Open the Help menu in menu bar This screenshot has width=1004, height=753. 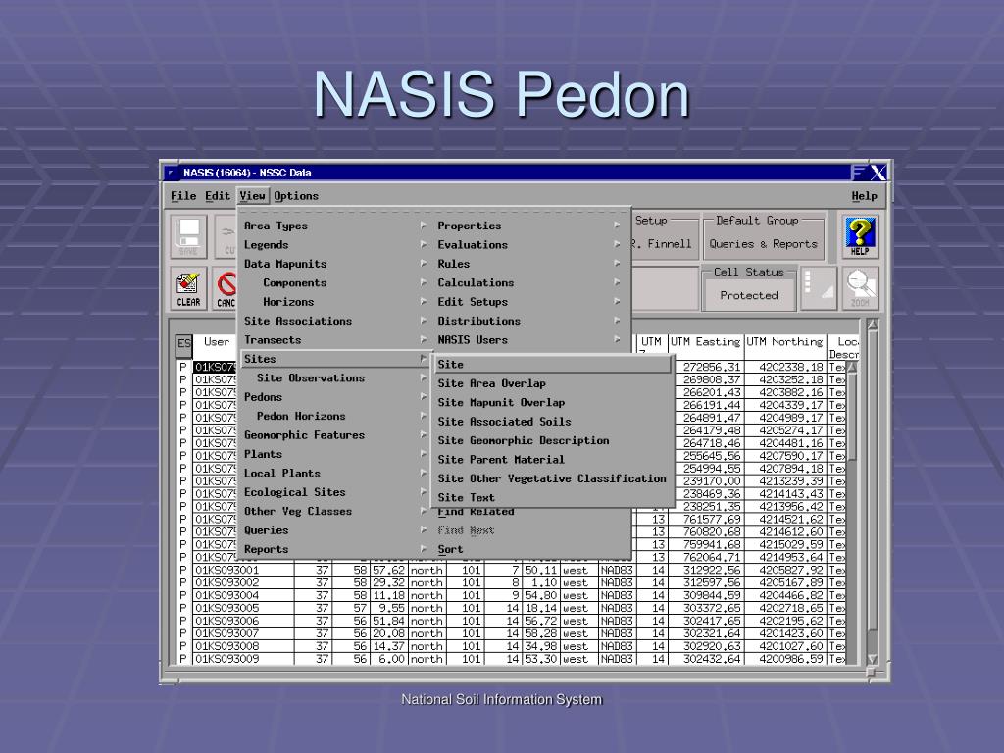864,196
